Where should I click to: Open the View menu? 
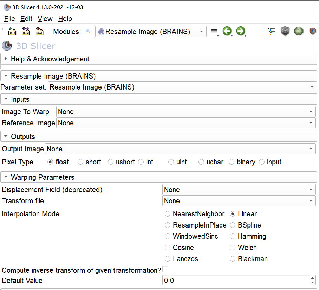45,19
